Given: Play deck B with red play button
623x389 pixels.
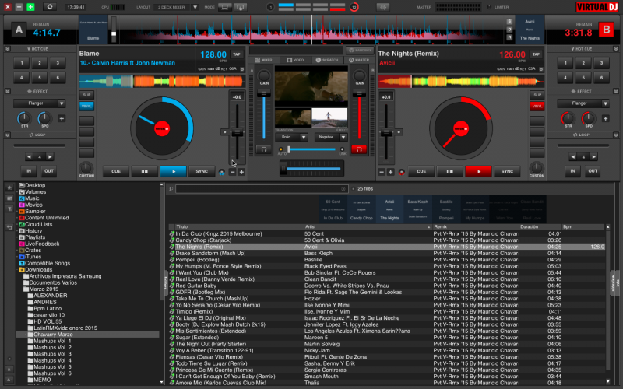Looking at the screenshot, I should coord(478,171).
